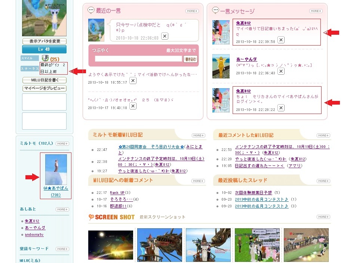Delete the 18:55:17 tweet with X icon
Viewport: 350px width, 263px height.
pos(133,81)
